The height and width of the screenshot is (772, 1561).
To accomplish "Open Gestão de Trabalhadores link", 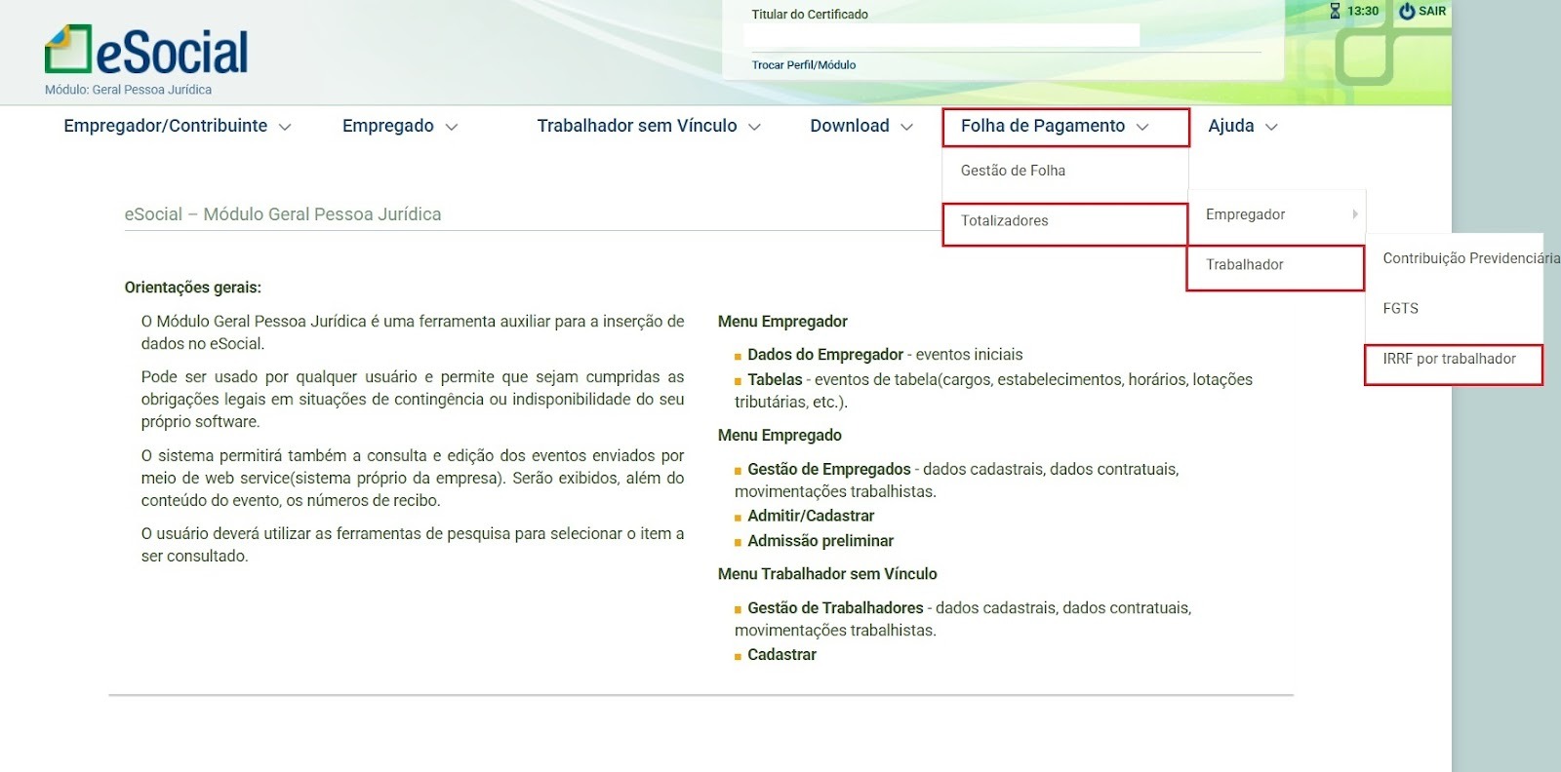I will tap(835, 608).
